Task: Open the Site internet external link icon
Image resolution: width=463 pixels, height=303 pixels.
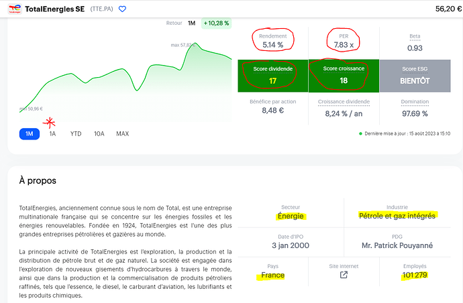Action: tap(344, 275)
